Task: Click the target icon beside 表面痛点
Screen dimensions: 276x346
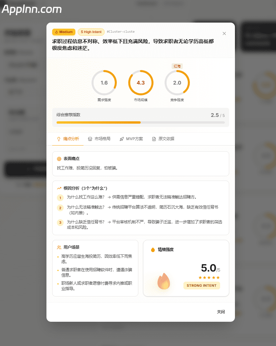Action: (59, 159)
